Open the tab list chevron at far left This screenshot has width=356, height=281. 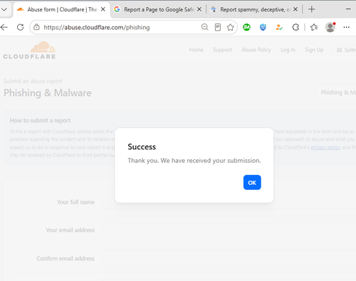pos(4,9)
